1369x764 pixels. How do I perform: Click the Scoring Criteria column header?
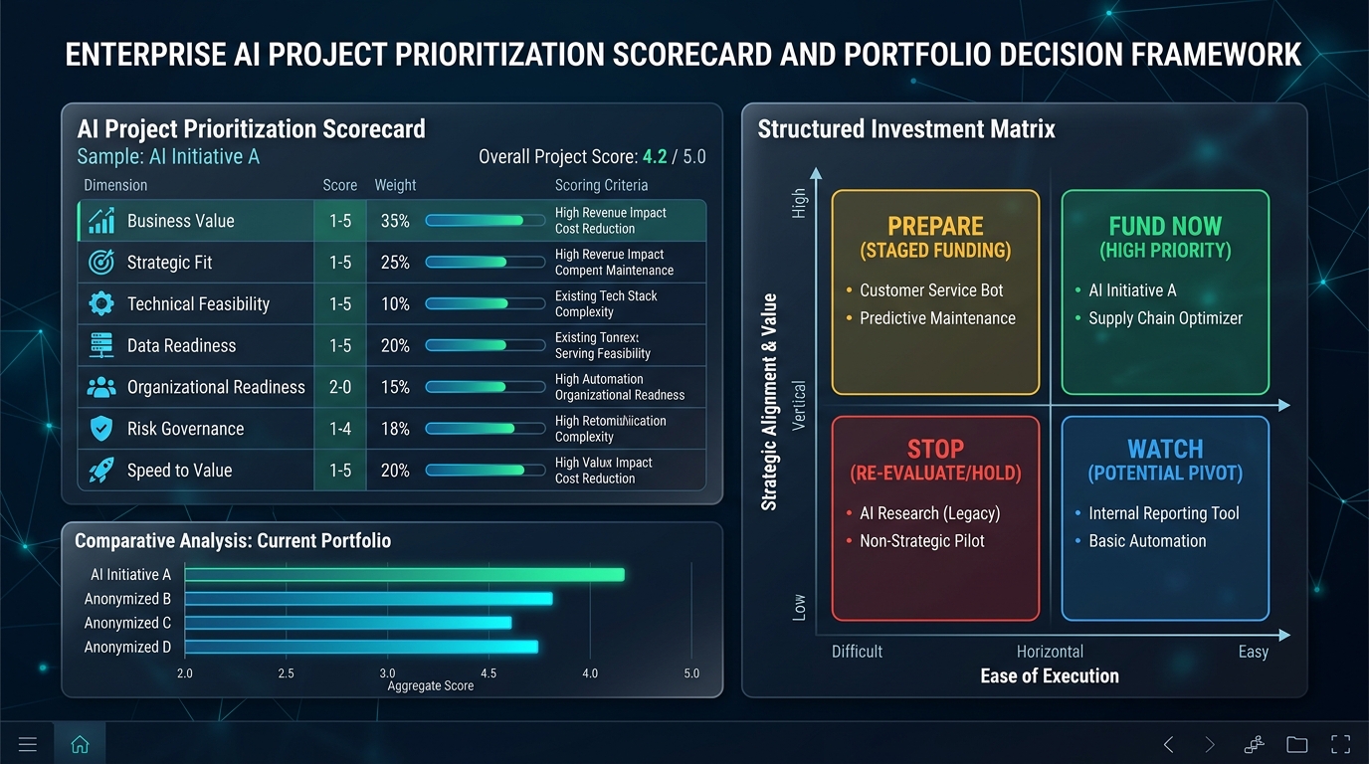601,185
